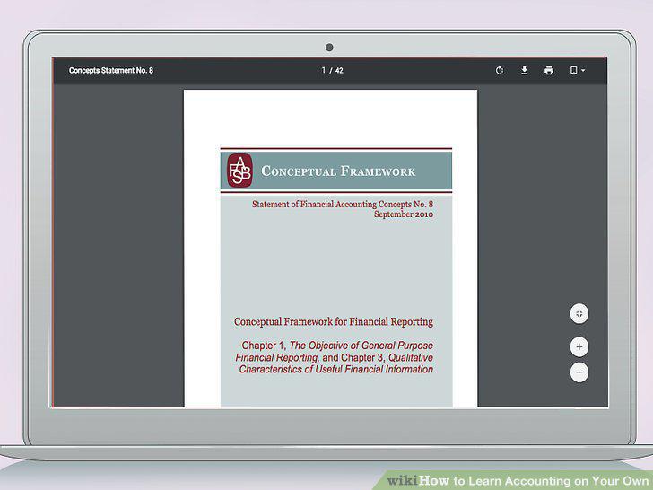Click the Concepts Statement No. 8 title
653x490 pixels.
coord(111,70)
